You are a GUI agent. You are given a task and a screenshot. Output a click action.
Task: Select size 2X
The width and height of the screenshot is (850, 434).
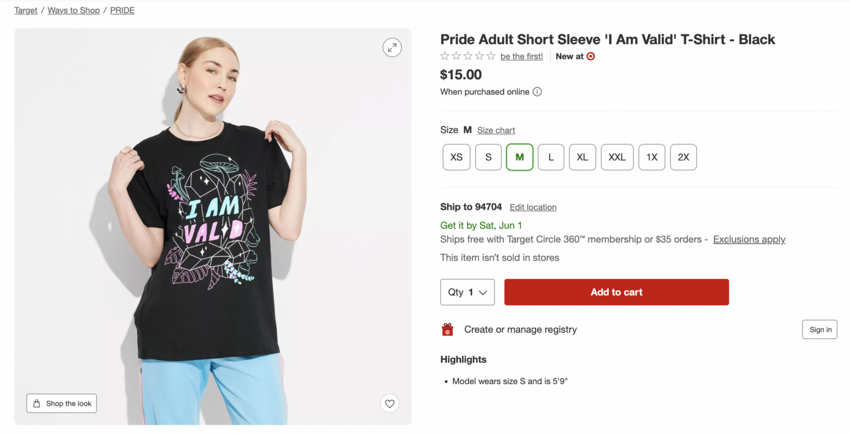(x=683, y=157)
